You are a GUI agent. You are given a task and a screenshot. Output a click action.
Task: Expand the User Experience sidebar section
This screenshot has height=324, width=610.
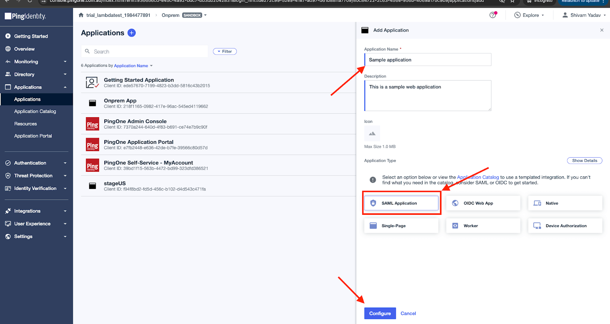click(65, 224)
